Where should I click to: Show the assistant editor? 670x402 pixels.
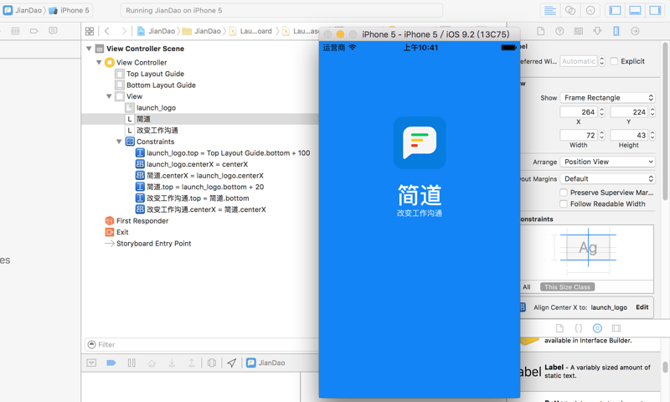(x=570, y=10)
